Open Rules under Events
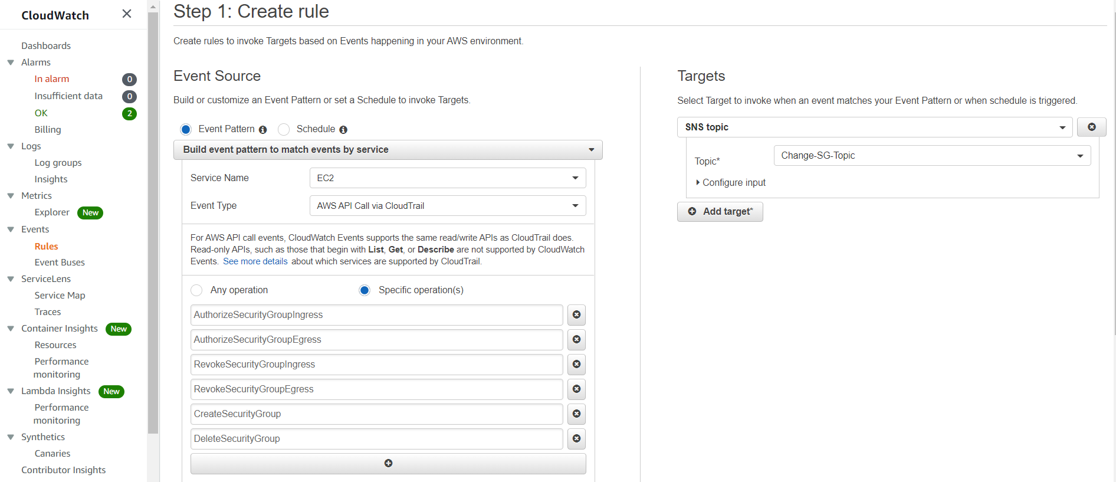 point(46,247)
